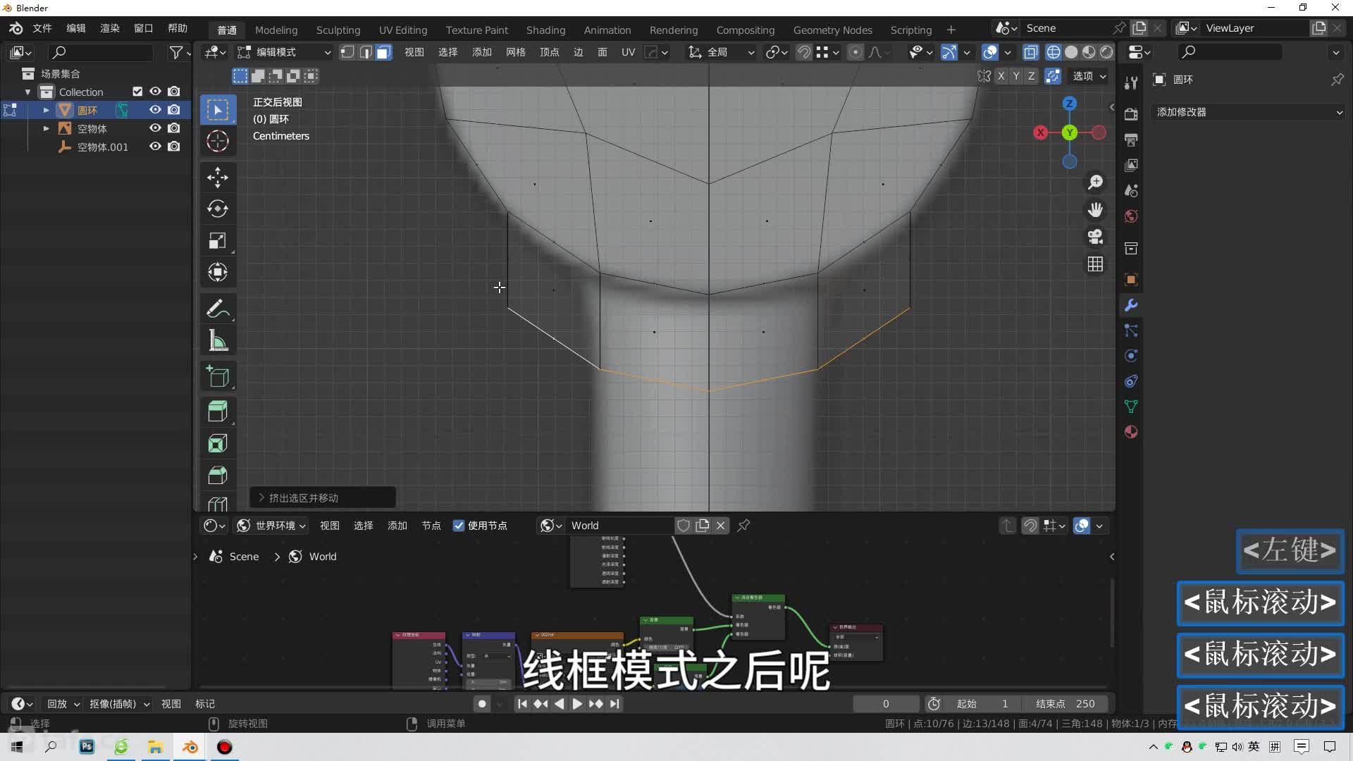Switch orthographic/perspective grid icon
The width and height of the screenshot is (1353, 761).
1095,264
